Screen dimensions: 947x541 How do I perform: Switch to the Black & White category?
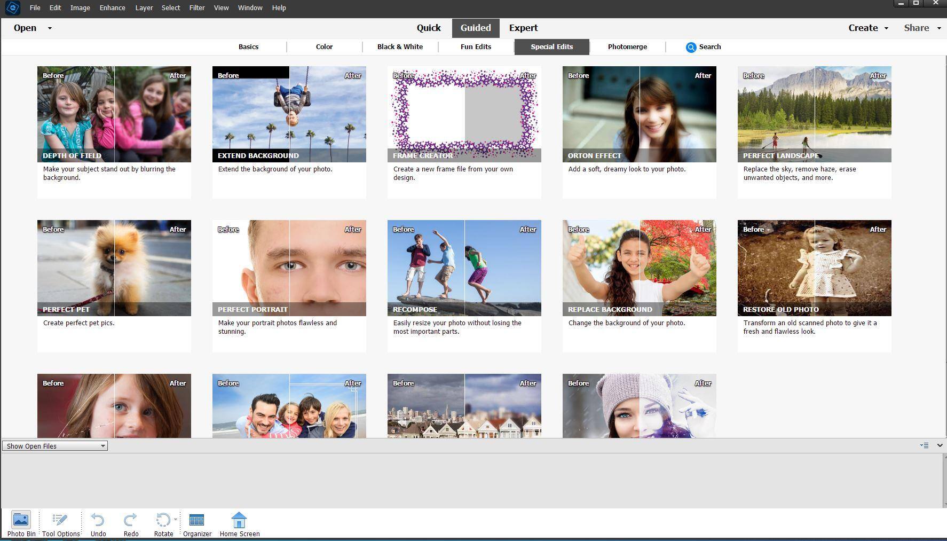click(x=400, y=47)
